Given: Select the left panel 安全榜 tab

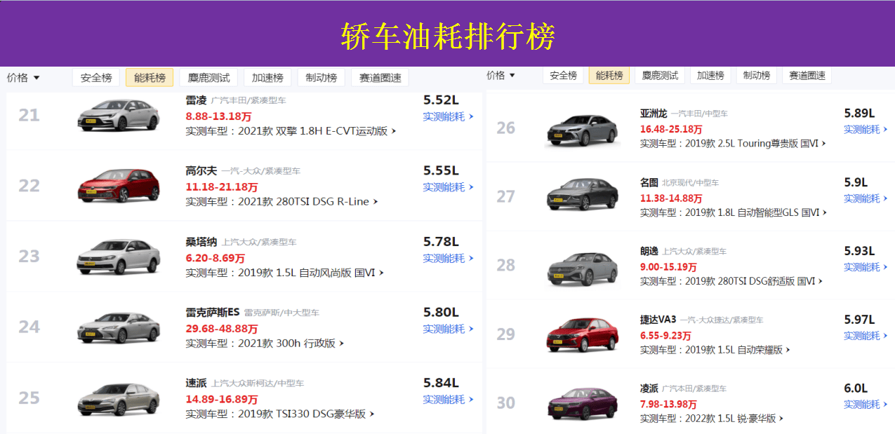Looking at the screenshot, I should pyautogui.click(x=96, y=78).
